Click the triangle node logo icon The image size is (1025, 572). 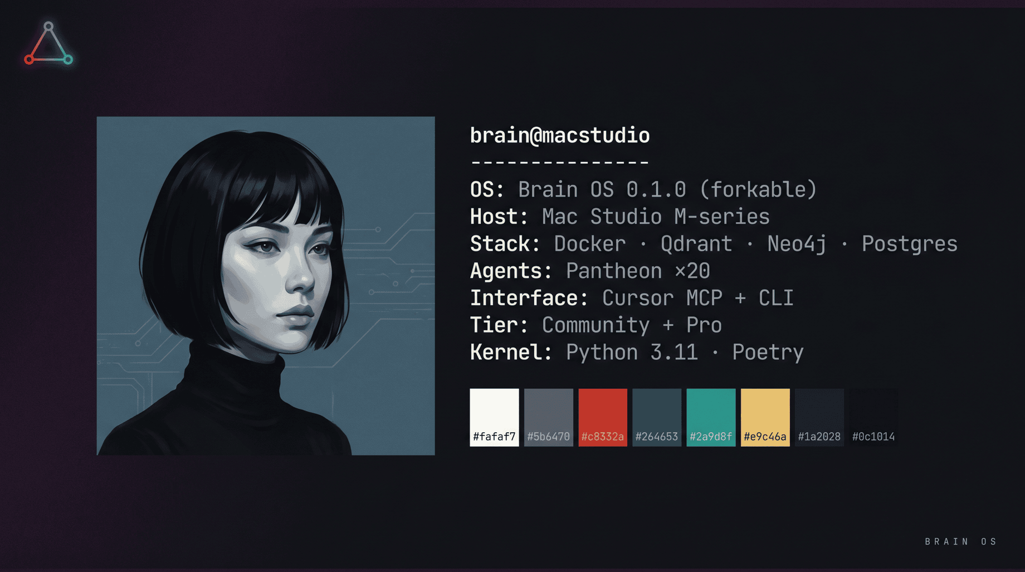pyautogui.click(x=48, y=43)
